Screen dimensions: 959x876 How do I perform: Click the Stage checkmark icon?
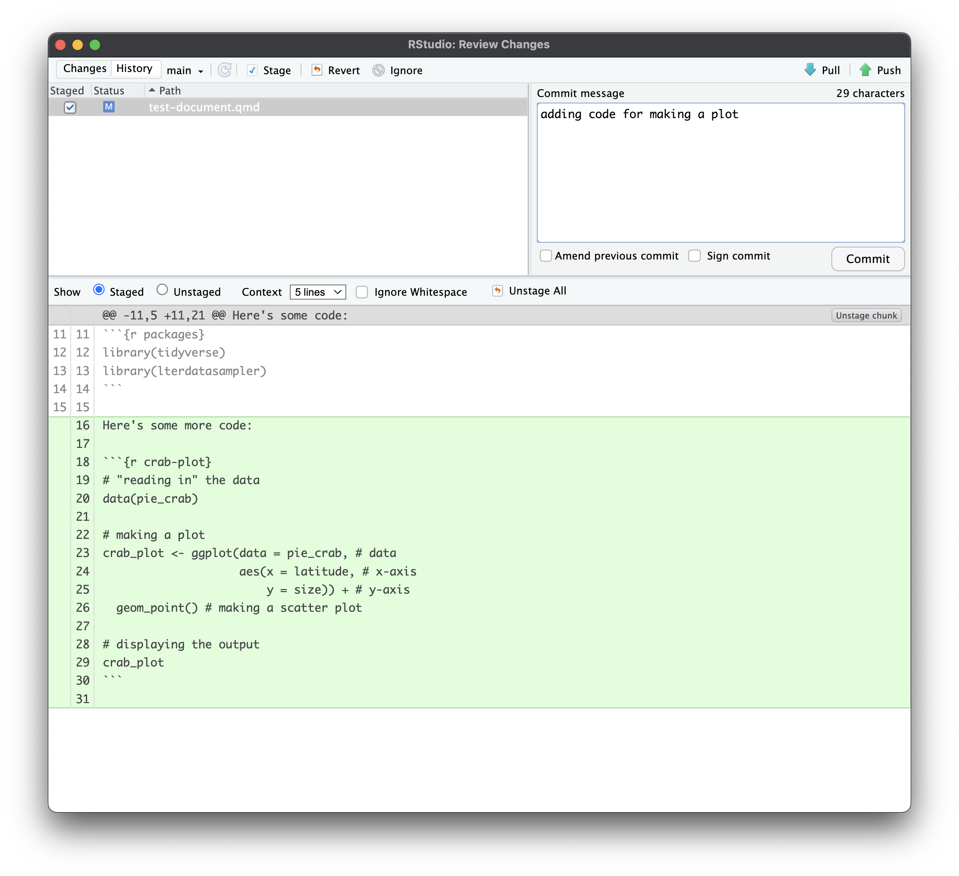pos(253,70)
